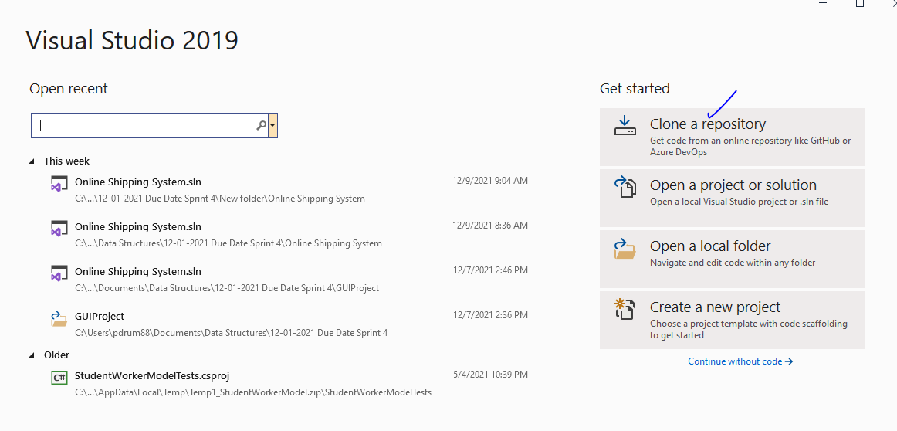
Task: Click Open a project or solution
Action: coord(732,198)
